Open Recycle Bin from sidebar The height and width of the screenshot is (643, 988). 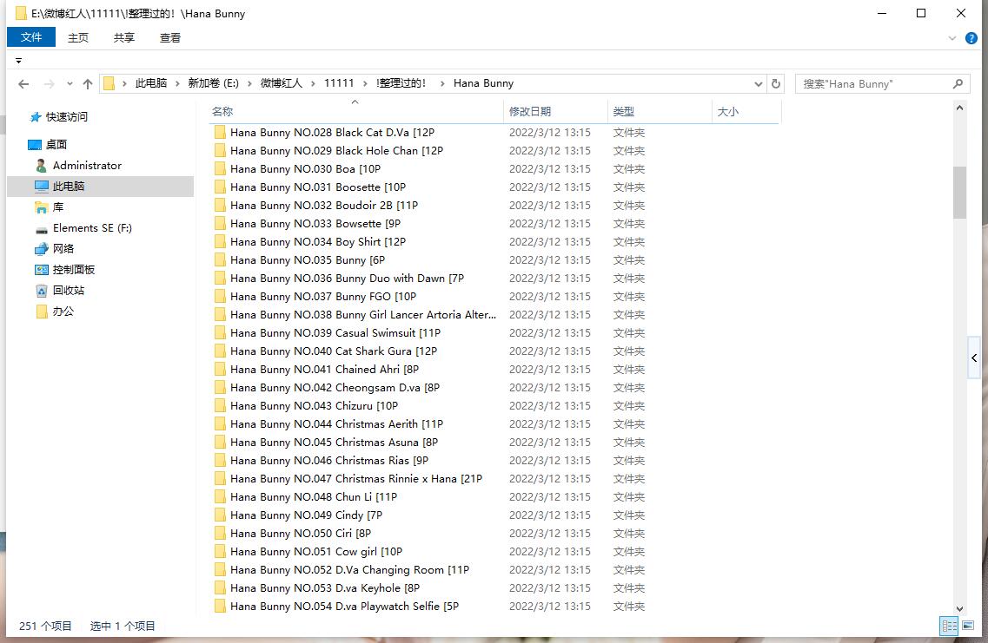tap(69, 290)
